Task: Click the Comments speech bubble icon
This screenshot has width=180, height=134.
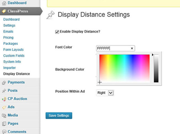Action: 4,132
